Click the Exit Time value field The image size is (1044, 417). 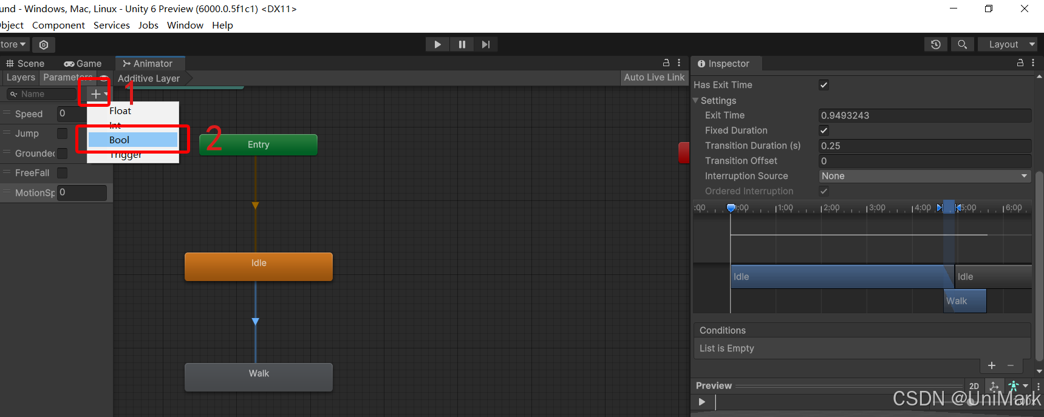(x=925, y=115)
